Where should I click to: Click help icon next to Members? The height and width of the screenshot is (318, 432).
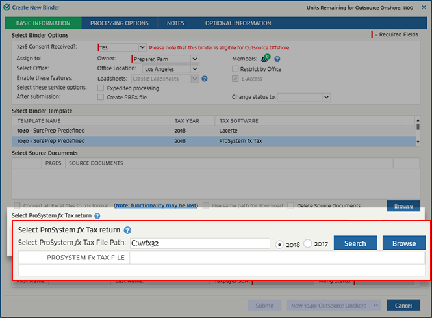[x=277, y=59]
